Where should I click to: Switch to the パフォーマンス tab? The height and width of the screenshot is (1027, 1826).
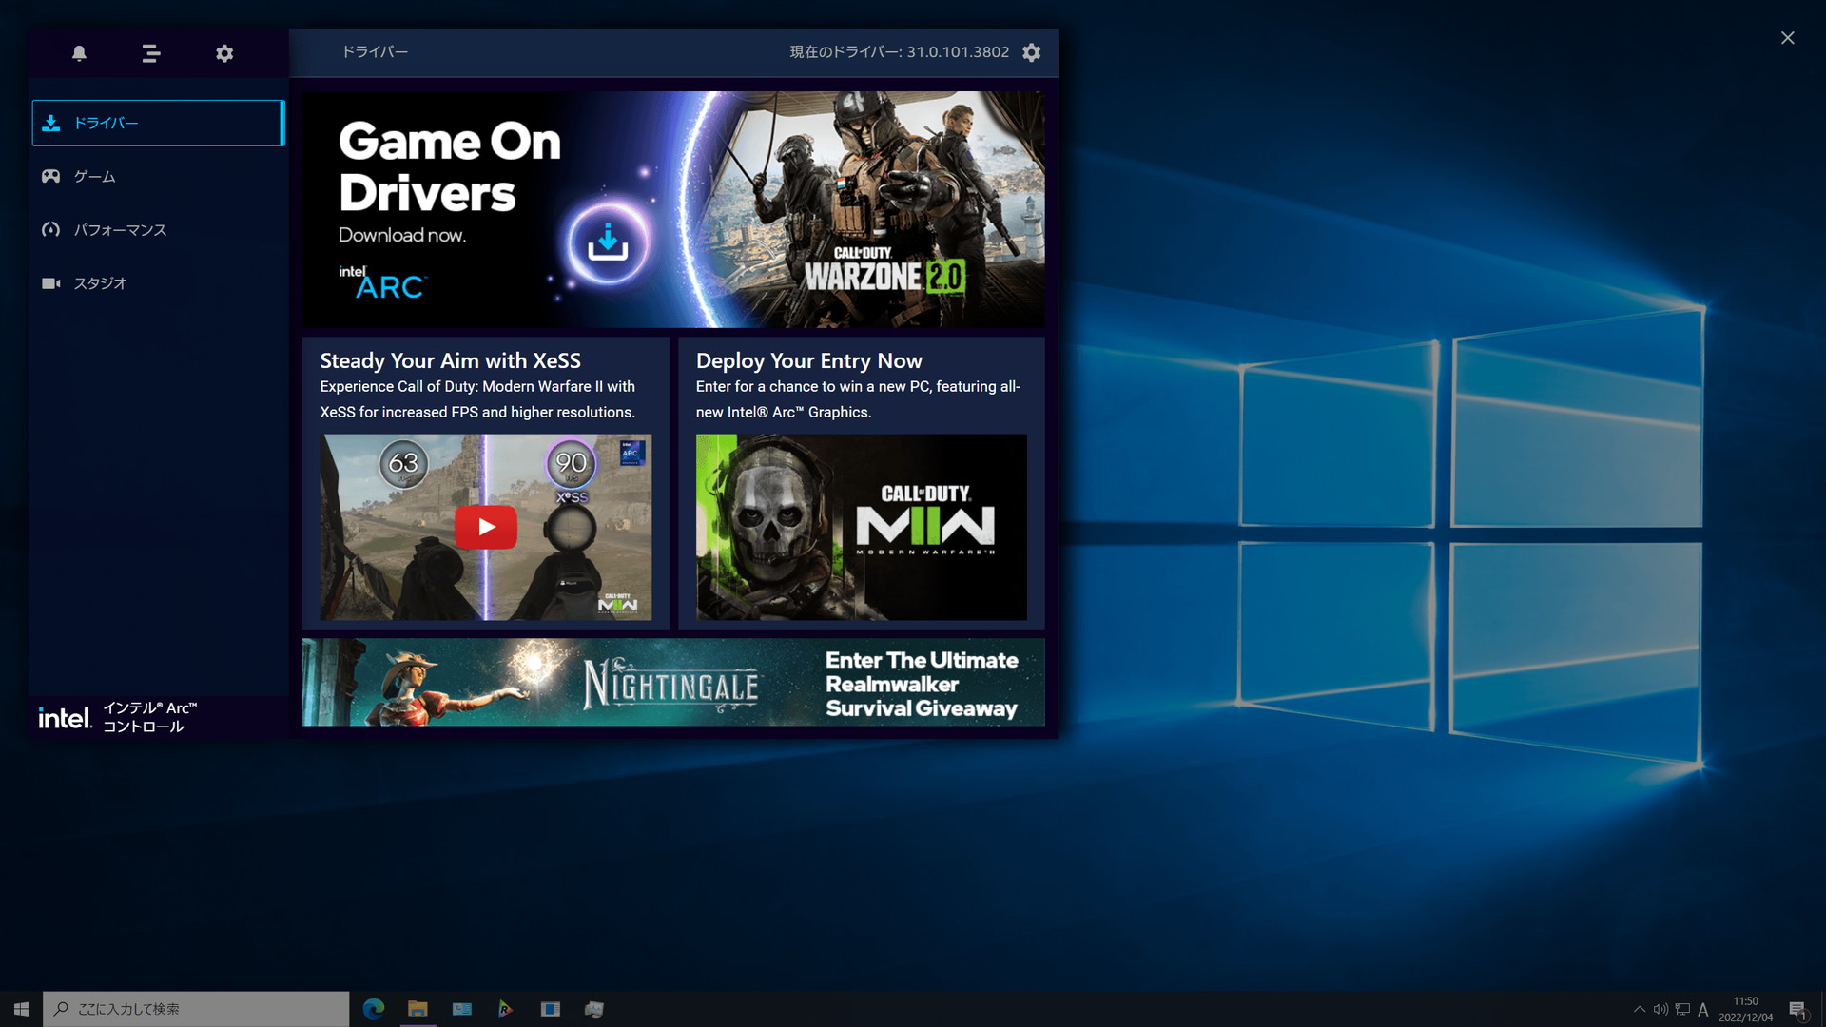click(158, 229)
